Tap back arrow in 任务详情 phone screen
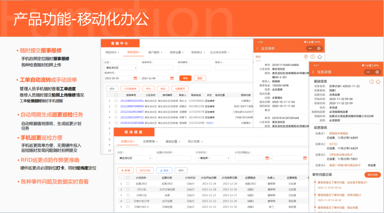Image resolution: width=384 pixels, height=213 pixels. coord(313,72)
